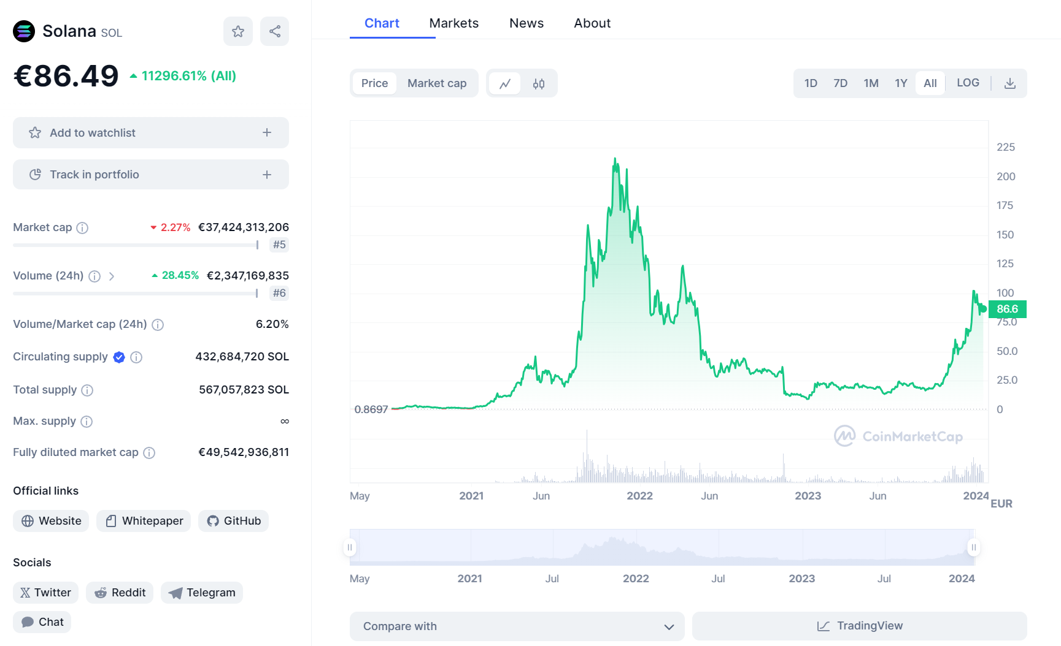
Task: Click the 0.8697 starting price label
Action: pyautogui.click(x=371, y=409)
